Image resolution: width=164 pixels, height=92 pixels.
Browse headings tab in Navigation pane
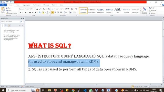3,26
